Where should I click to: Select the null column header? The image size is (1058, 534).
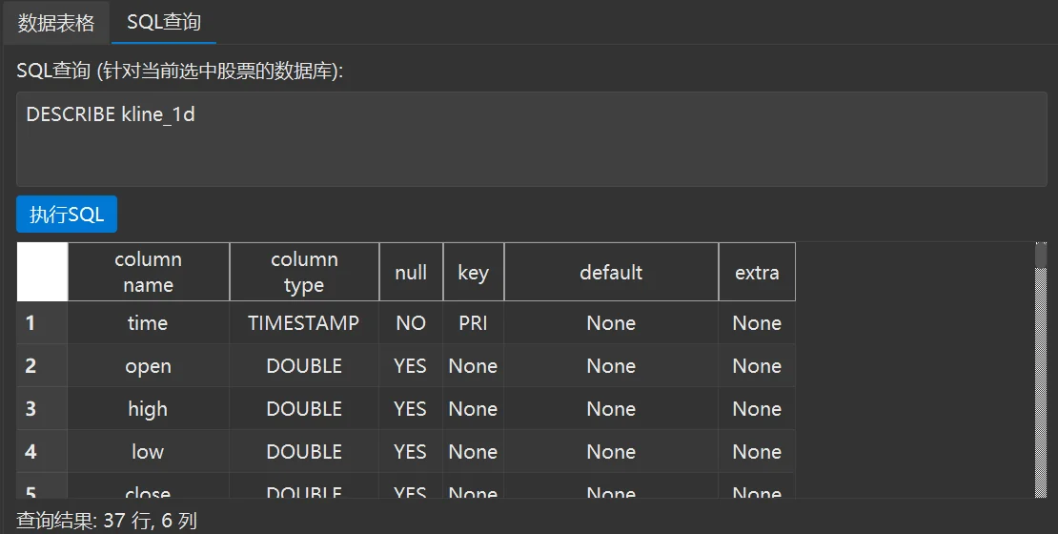coord(411,272)
